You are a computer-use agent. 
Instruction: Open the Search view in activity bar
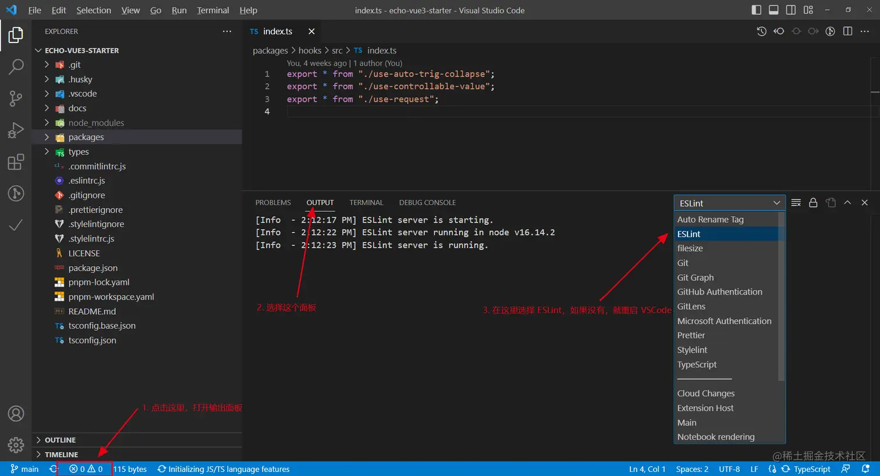coord(16,66)
